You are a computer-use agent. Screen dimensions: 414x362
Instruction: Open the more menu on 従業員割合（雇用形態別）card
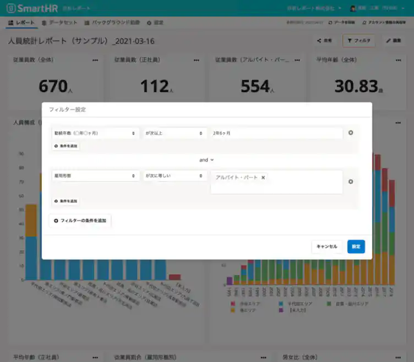[264, 358]
